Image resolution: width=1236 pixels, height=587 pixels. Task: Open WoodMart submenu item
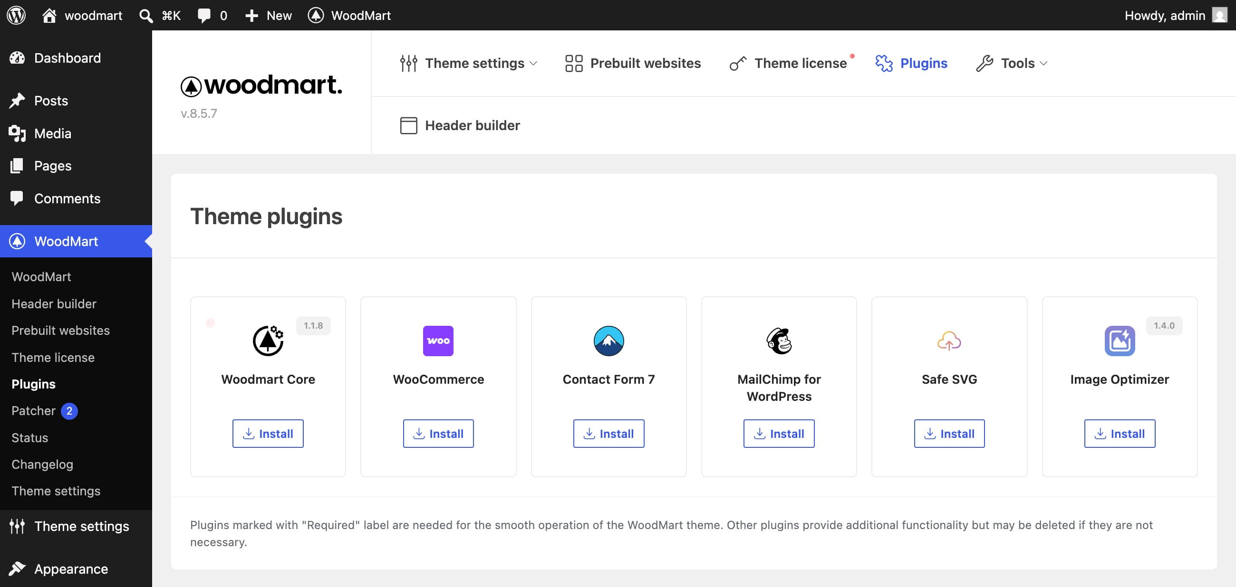41,276
